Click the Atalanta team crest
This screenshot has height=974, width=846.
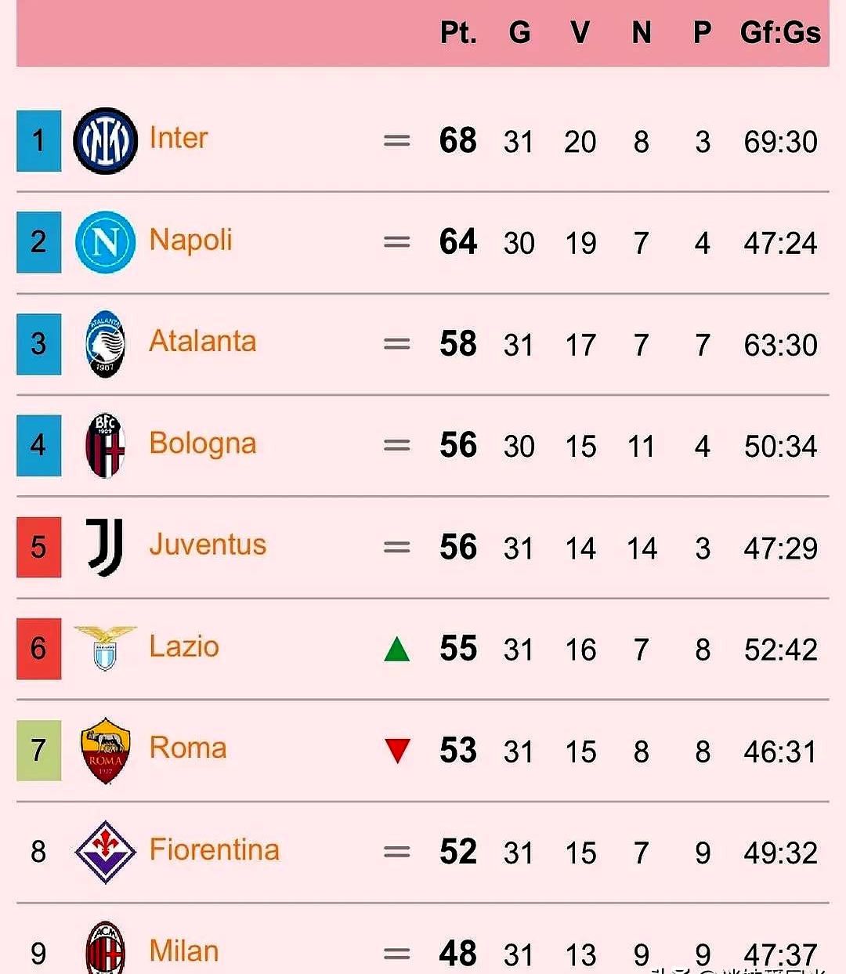click(105, 344)
